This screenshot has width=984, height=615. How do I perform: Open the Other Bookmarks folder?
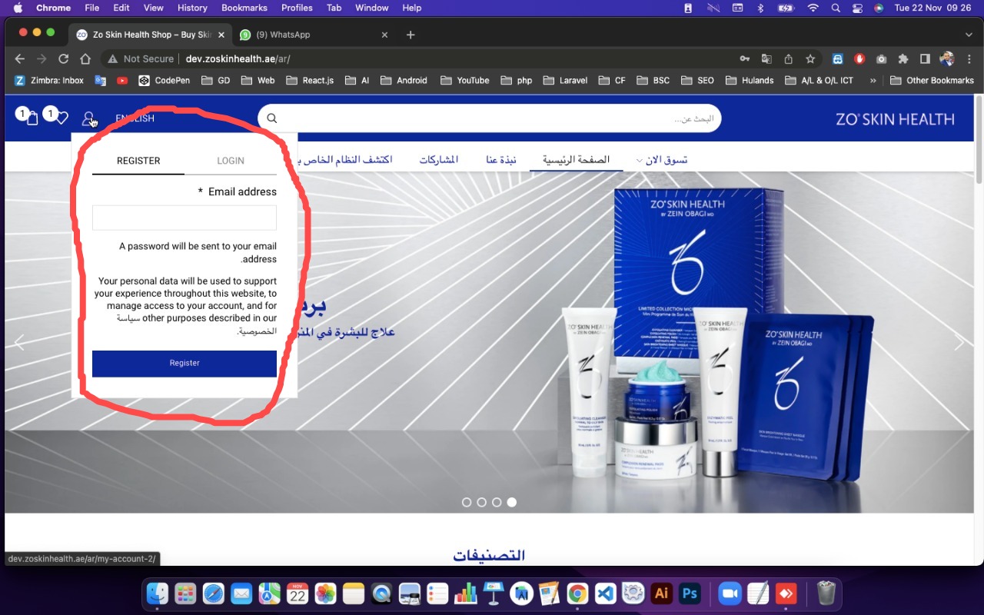[932, 80]
